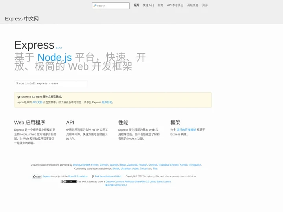Click the Web 应用程序 heading
The height and width of the screenshot is (212, 283).
tap(29, 122)
